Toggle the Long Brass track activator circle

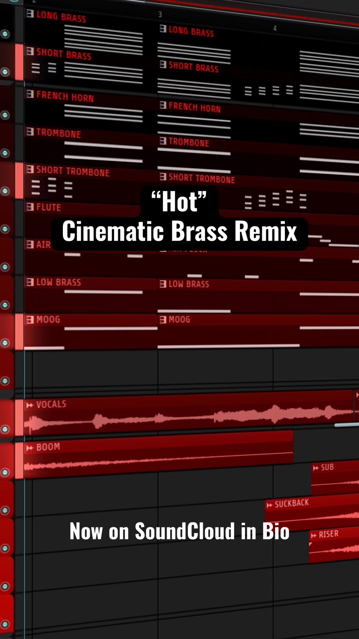pos(5,34)
